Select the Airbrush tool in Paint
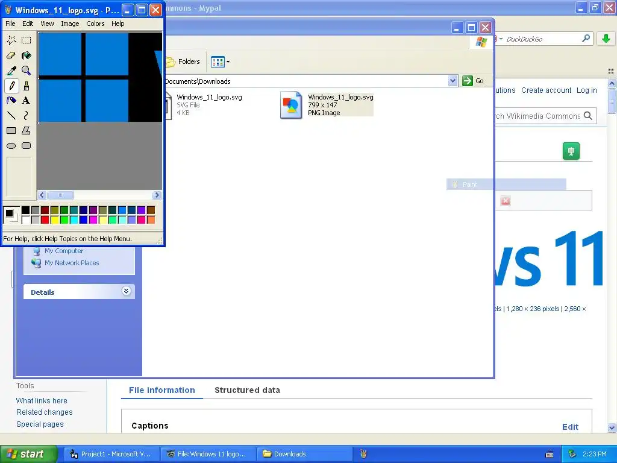617x463 pixels. [11, 101]
